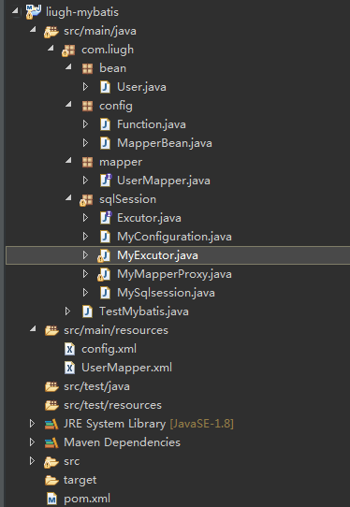This screenshot has height=507, width=350.
Task: Click the com.liugh package icon
Action: [68, 51]
